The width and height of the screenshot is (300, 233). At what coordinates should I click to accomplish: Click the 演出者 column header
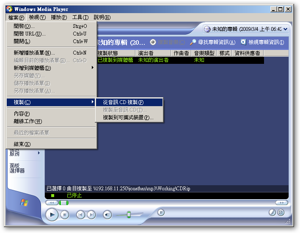[153, 53]
